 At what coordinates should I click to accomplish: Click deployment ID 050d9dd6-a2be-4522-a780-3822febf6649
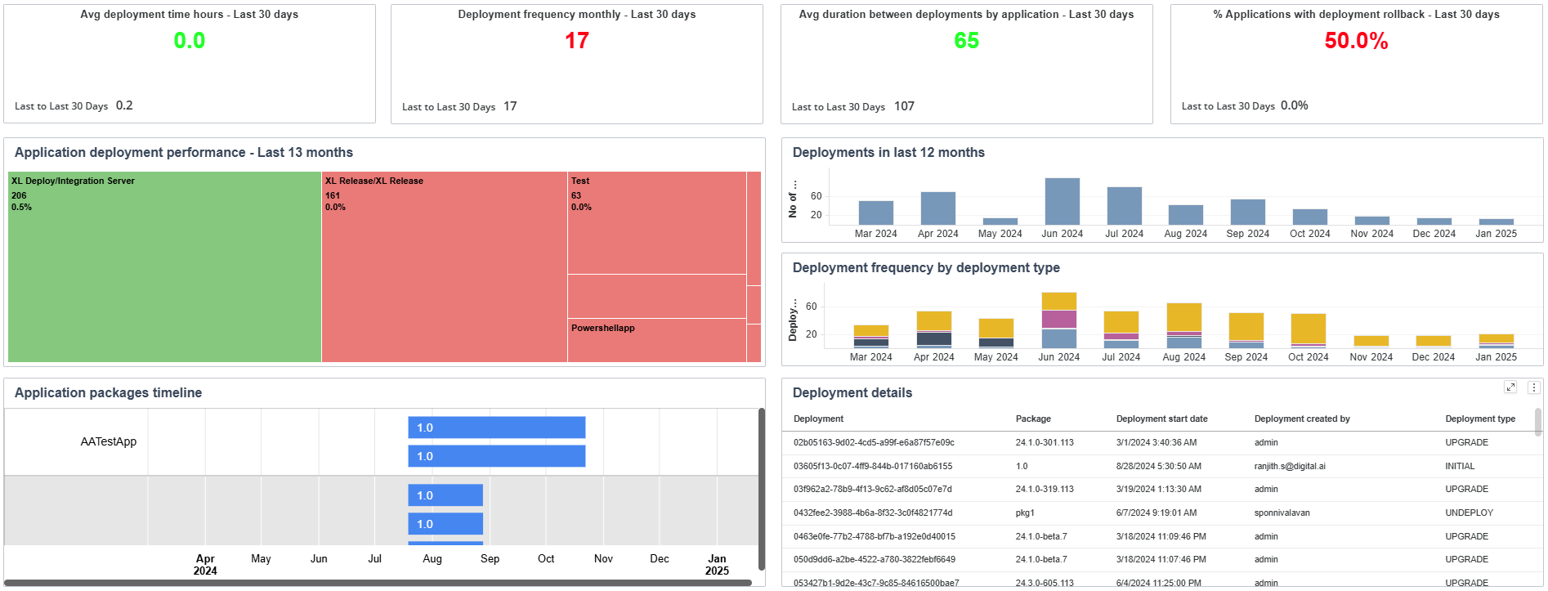874,559
